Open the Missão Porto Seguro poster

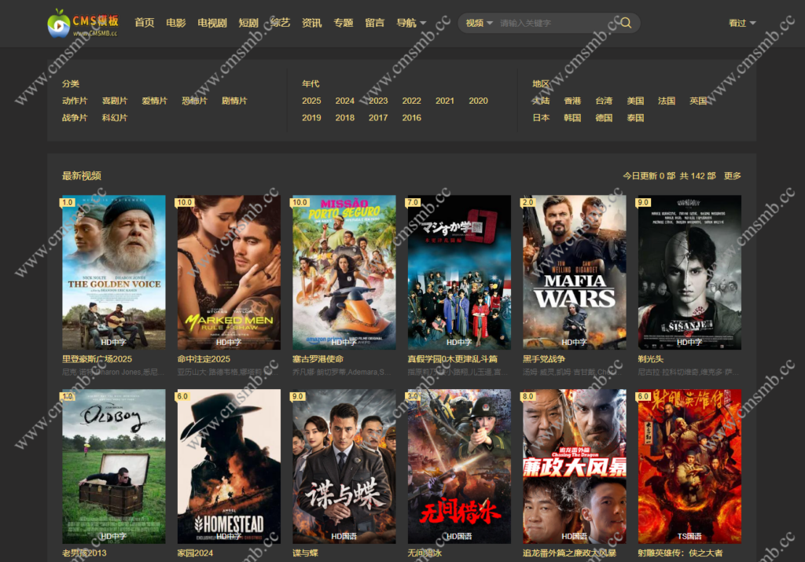(x=344, y=273)
